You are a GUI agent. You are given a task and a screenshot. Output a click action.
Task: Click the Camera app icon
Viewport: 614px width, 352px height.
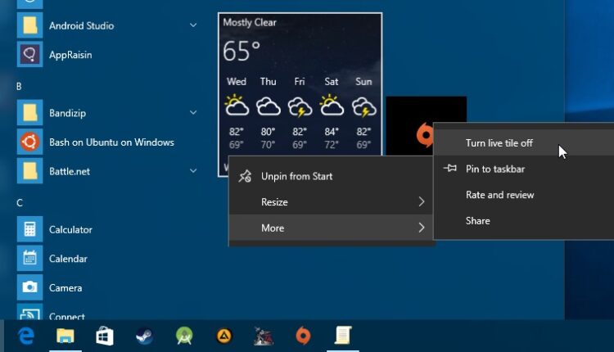(x=29, y=287)
